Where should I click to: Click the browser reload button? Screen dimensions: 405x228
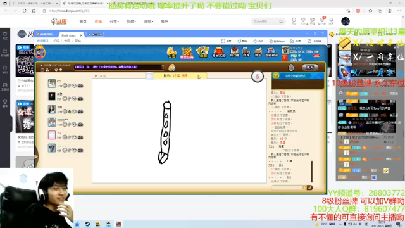24,11
